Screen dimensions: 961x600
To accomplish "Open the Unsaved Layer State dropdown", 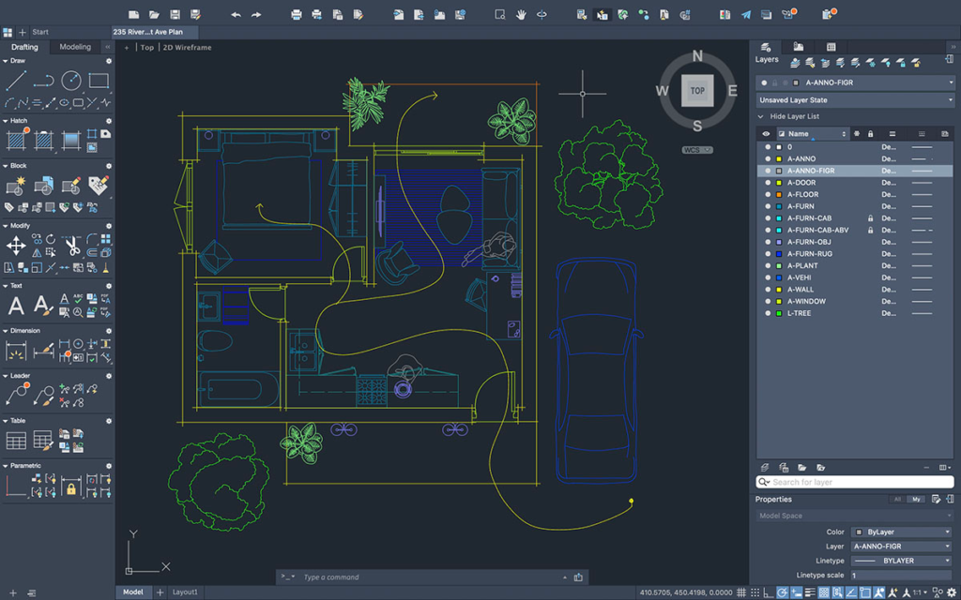I will 854,99.
